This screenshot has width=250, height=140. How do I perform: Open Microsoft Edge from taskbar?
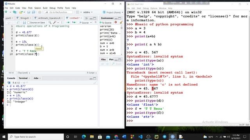click(x=84, y=136)
